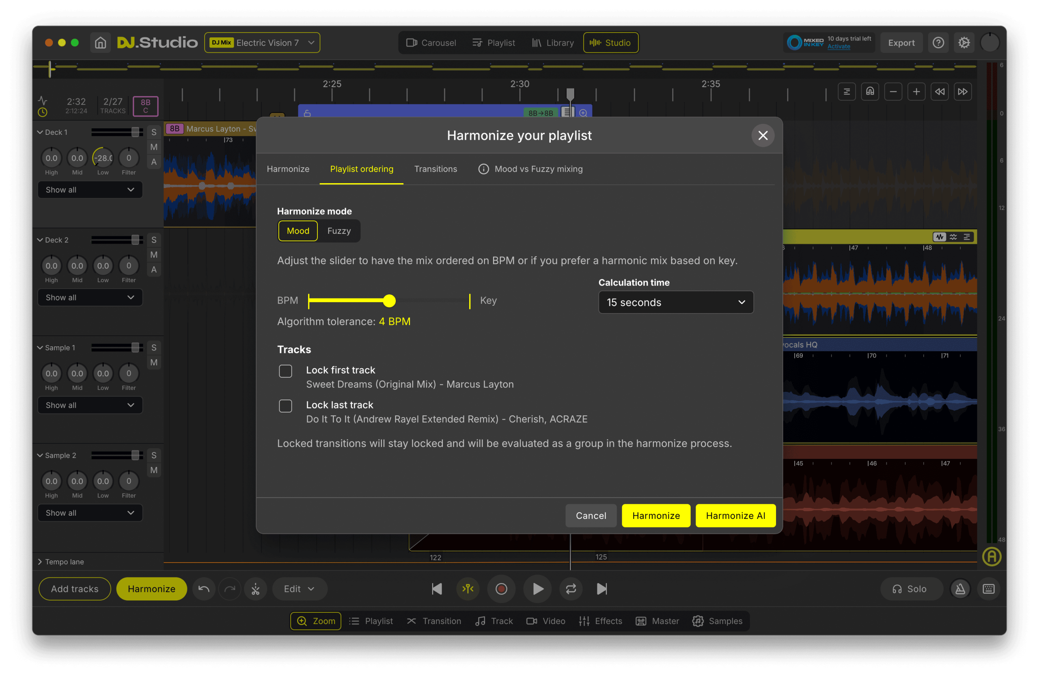The image size is (1039, 674).
Task: Click the metronome icon beside Solo
Action: (960, 589)
